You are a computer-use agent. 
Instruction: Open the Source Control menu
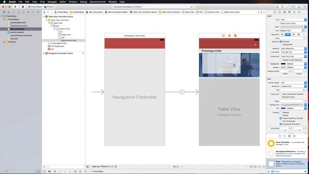pos(98,2)
